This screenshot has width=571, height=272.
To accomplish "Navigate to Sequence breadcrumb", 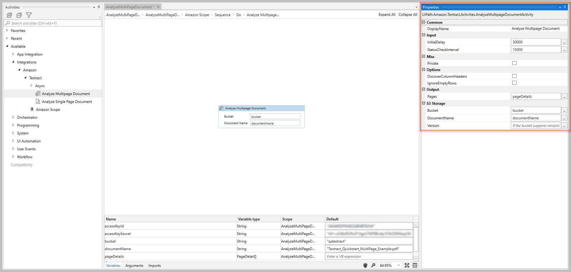I will (222, 15).
